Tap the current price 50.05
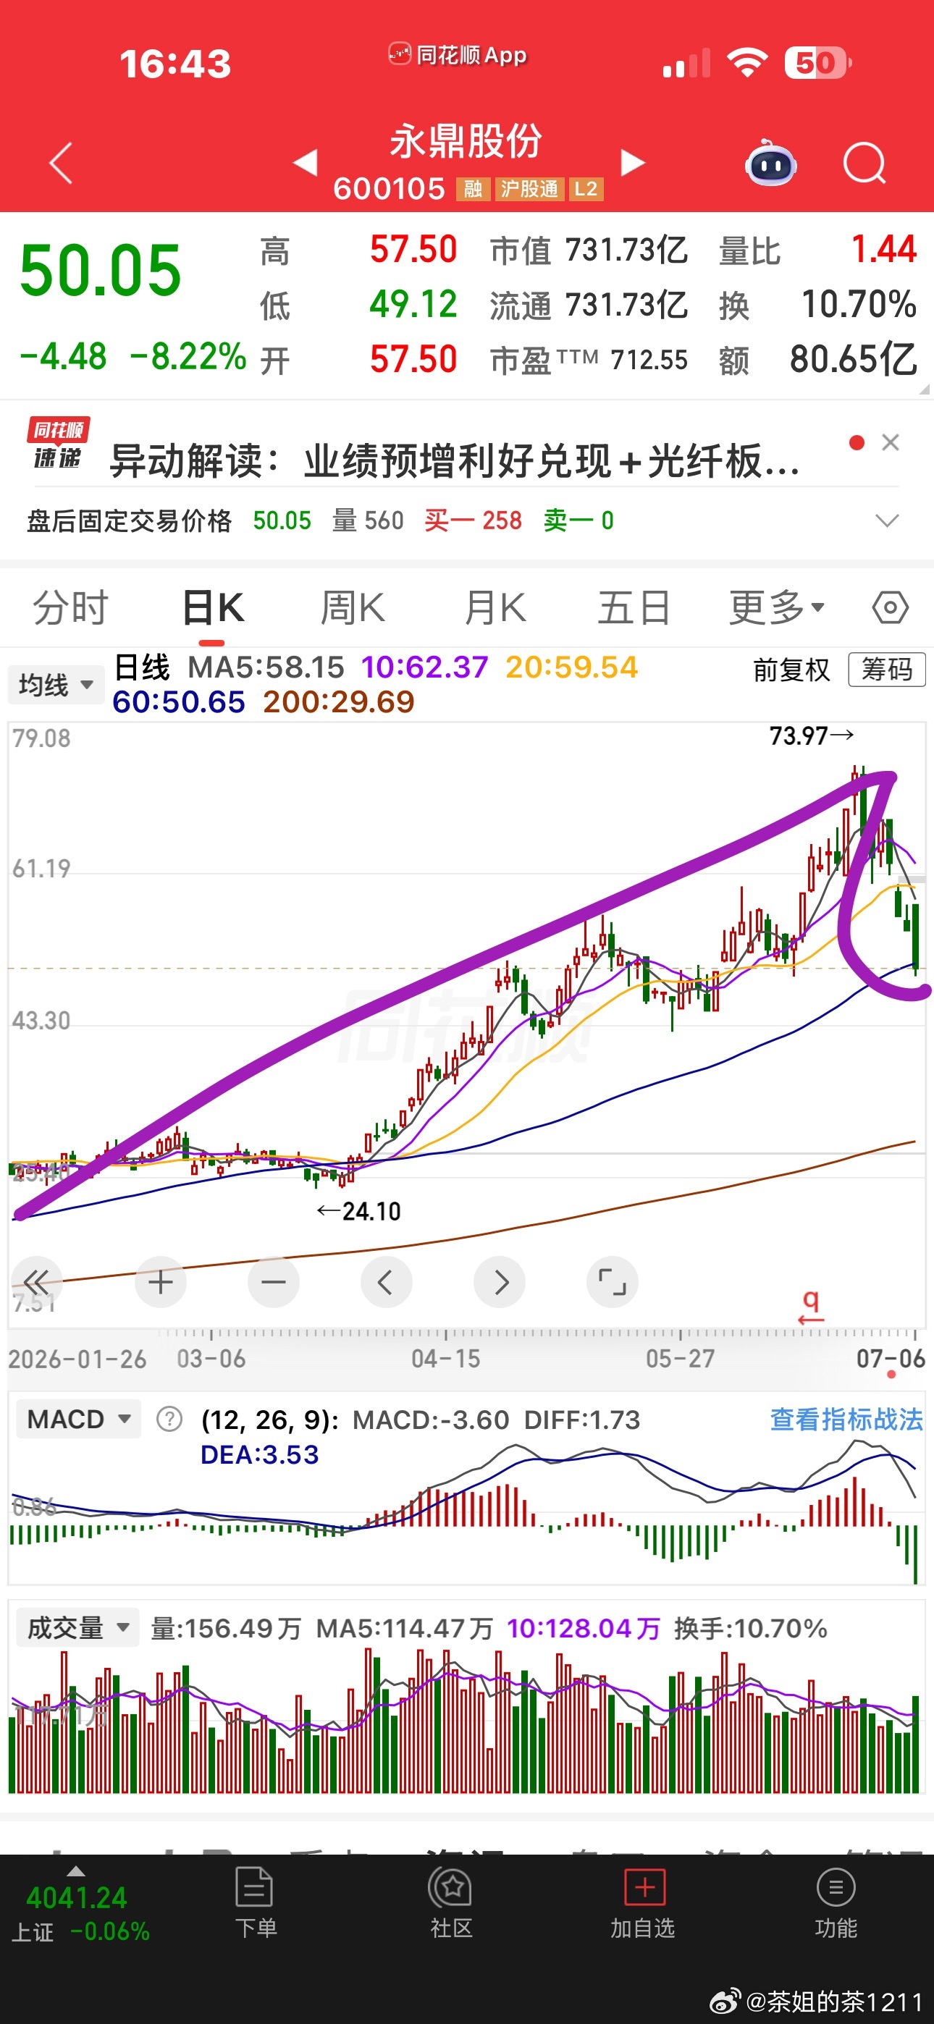The width and height of the screenshot is (934, 2024). 101,270
